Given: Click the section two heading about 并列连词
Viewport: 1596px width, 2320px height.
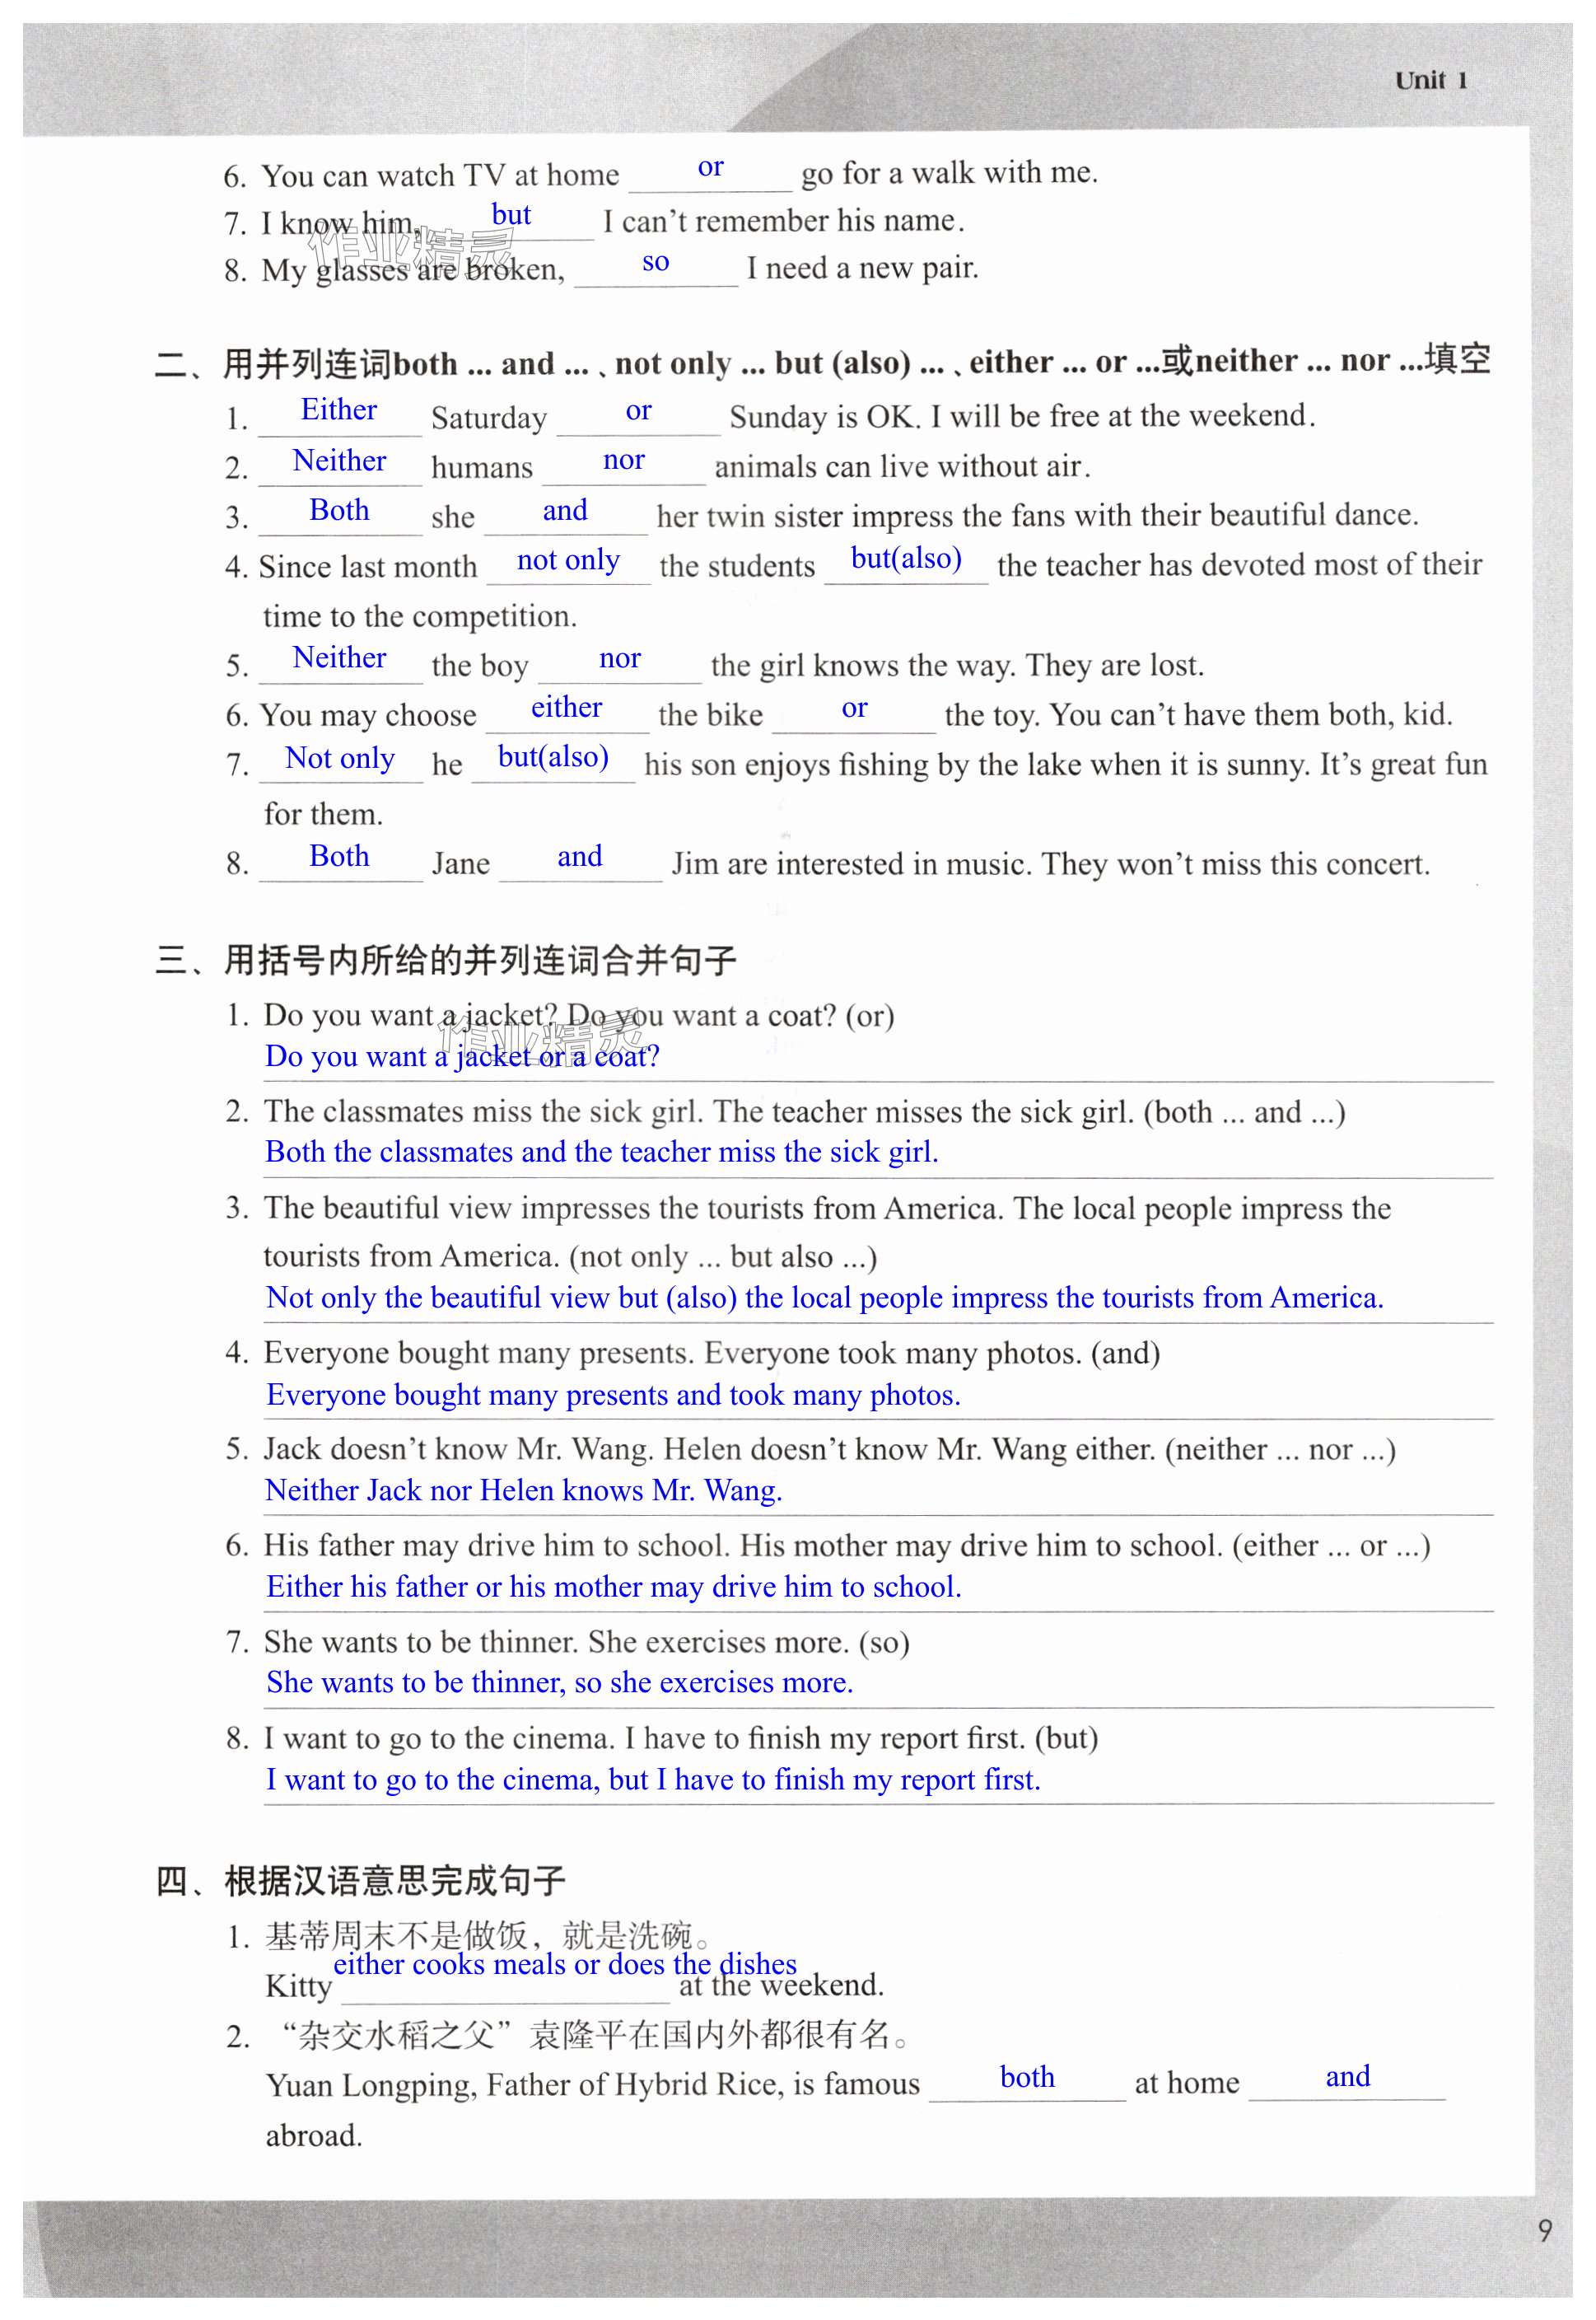Looking at the screenshot, I should coord(823,361).
